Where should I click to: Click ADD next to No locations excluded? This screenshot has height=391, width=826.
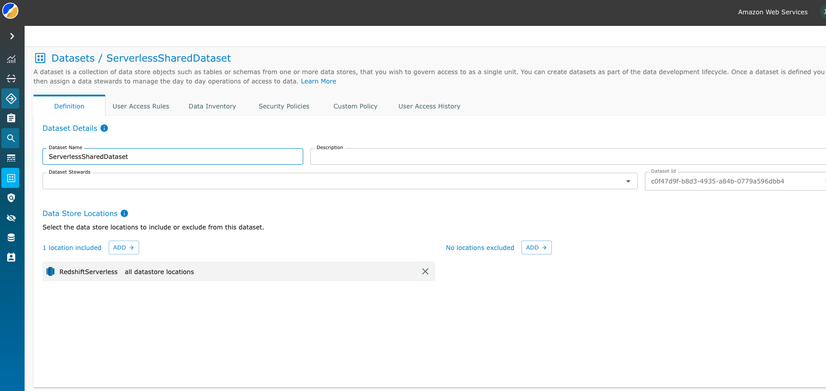(537, 248)
